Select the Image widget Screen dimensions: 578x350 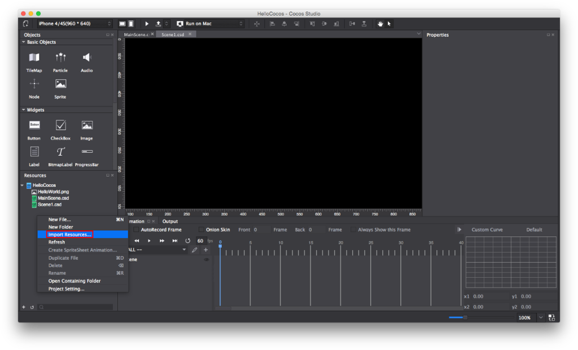[x=86, y=130]
